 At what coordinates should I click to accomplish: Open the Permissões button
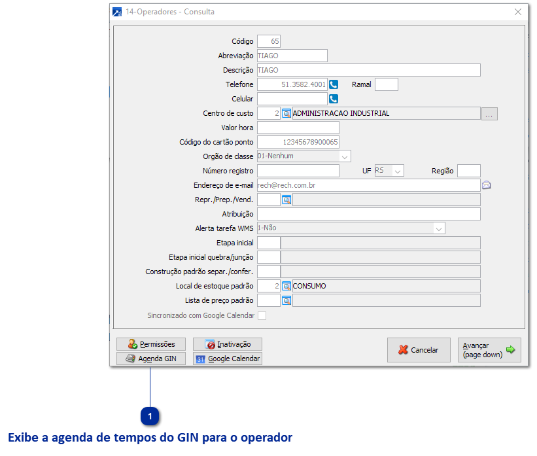pyautogui.click(x=151, y=344)
